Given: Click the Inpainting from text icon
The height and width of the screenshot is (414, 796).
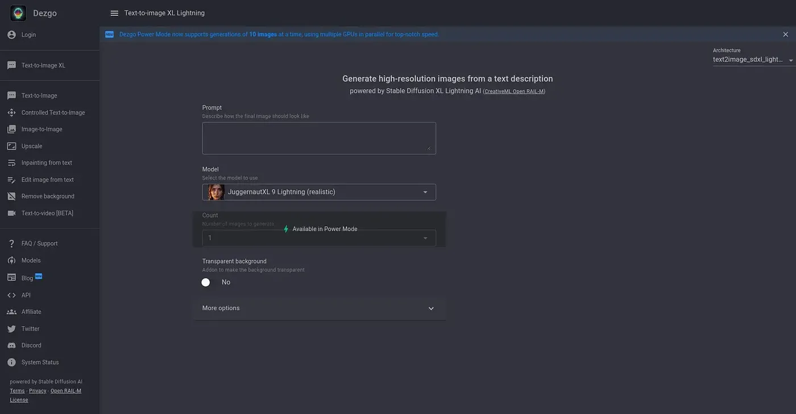Looking at the screenshot, I should click(x=11, y=163).
